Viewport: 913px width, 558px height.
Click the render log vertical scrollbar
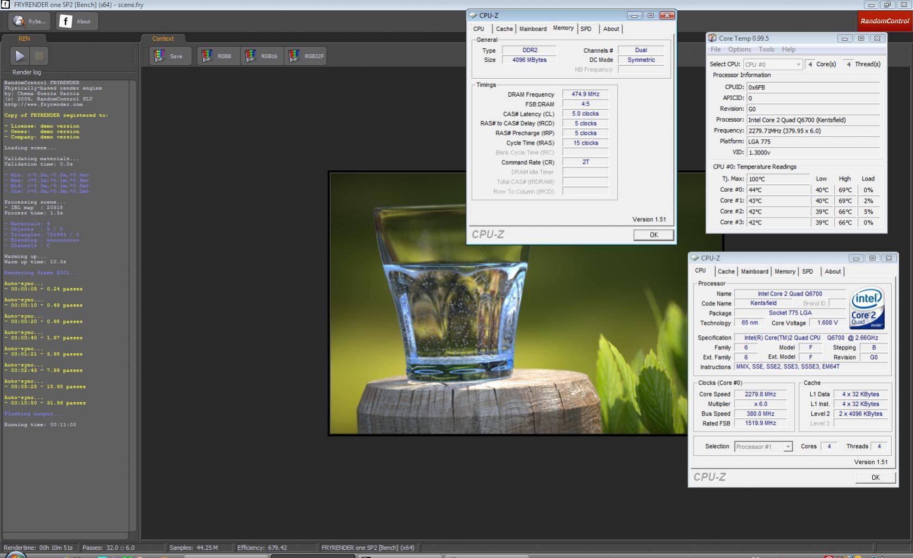(133, 305)
